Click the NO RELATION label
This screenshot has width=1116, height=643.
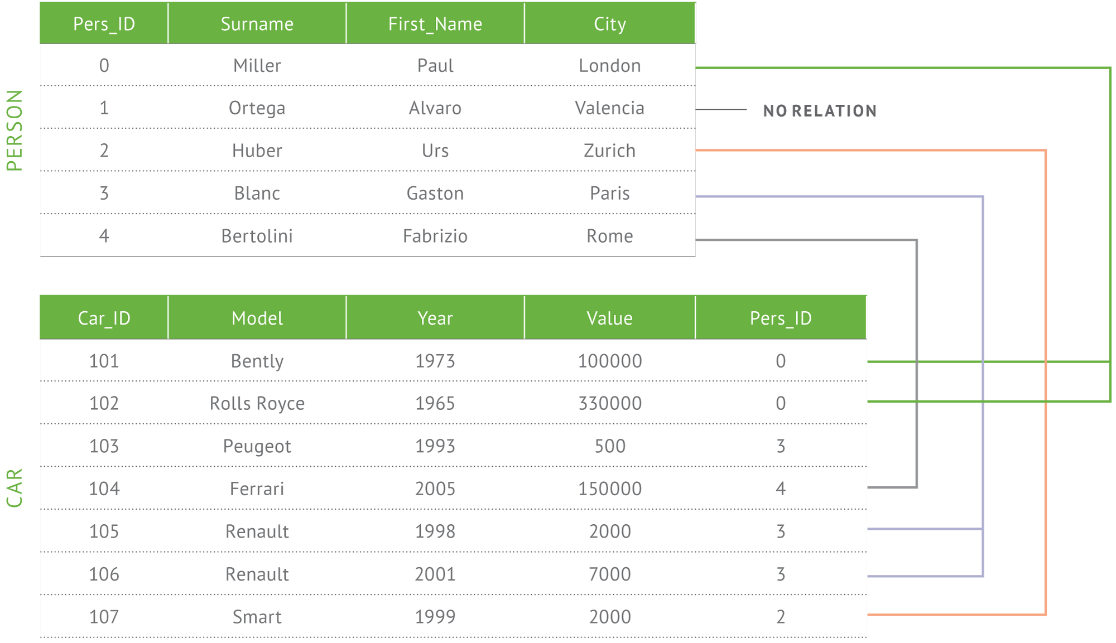[820, 111]
